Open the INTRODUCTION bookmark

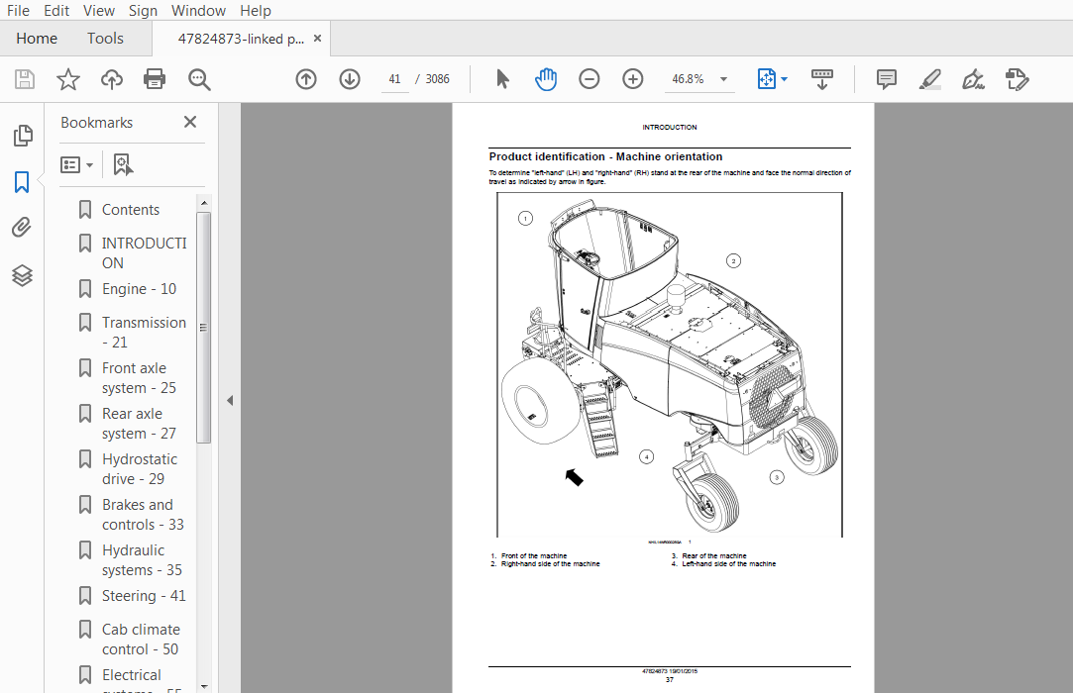pos(144,253)
